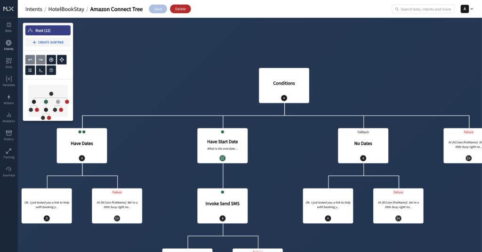Click the circle icon under Conditions node
The image size is (482, 252).
(x=284, y=98)
